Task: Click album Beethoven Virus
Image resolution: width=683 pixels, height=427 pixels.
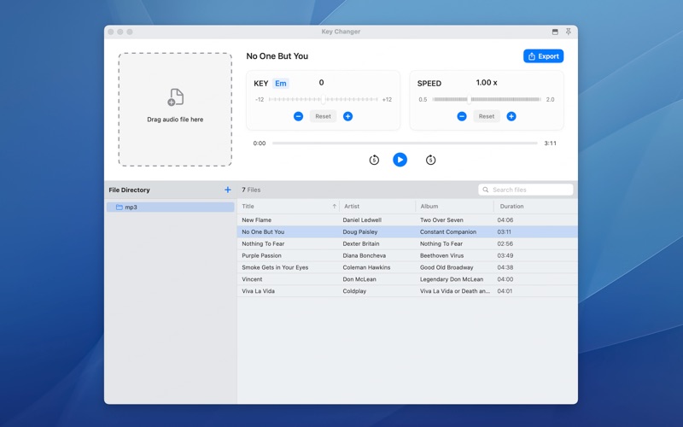Action: (441, 255)
